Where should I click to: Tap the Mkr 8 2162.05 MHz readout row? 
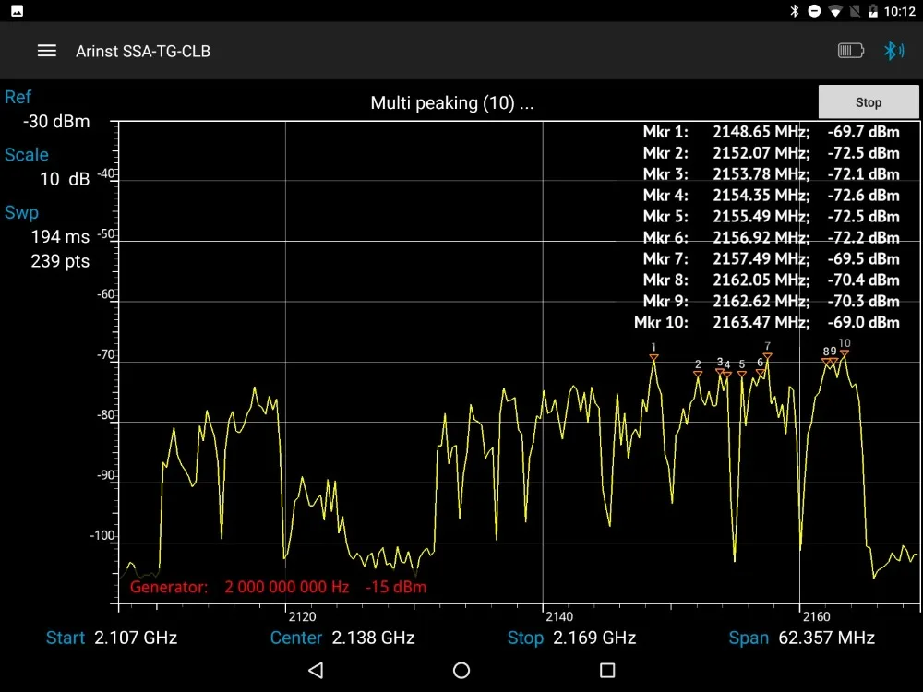[x=771, y=280]
